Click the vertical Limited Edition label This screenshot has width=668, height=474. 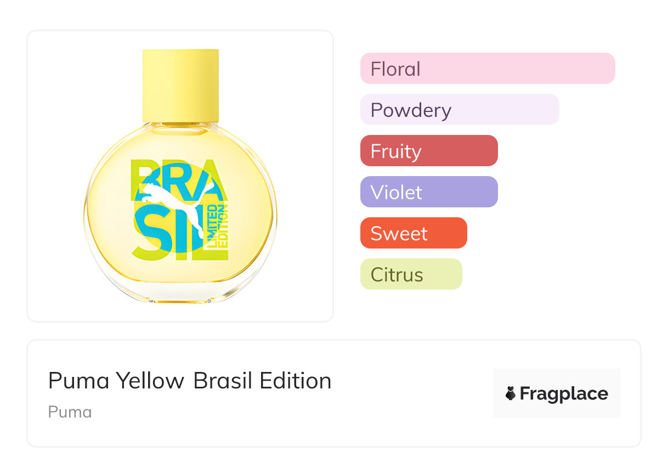(x=216, y=228)
